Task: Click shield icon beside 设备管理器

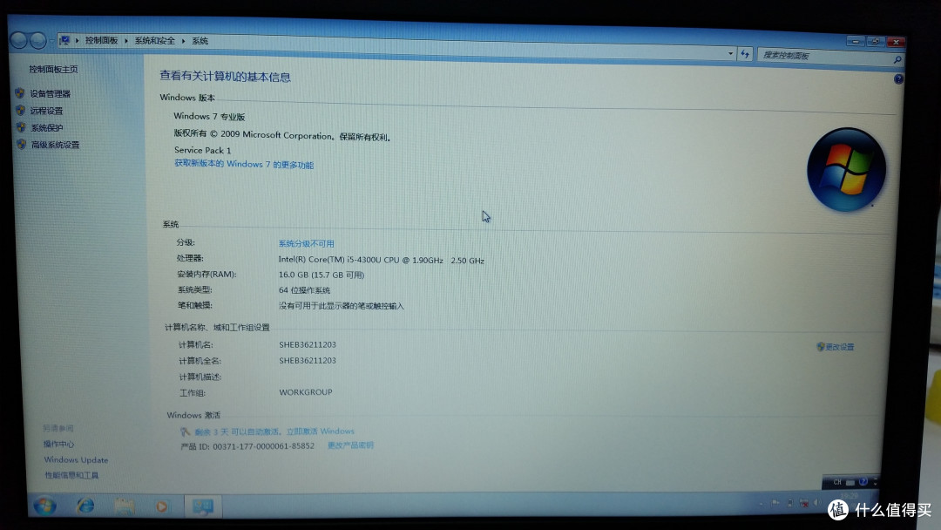Action: (x=20, y=93)
